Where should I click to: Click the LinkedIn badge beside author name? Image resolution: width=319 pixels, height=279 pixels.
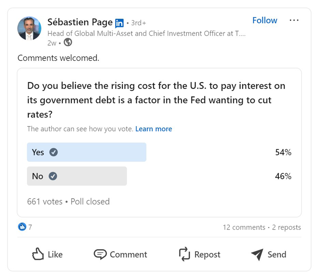coord(119,23)
